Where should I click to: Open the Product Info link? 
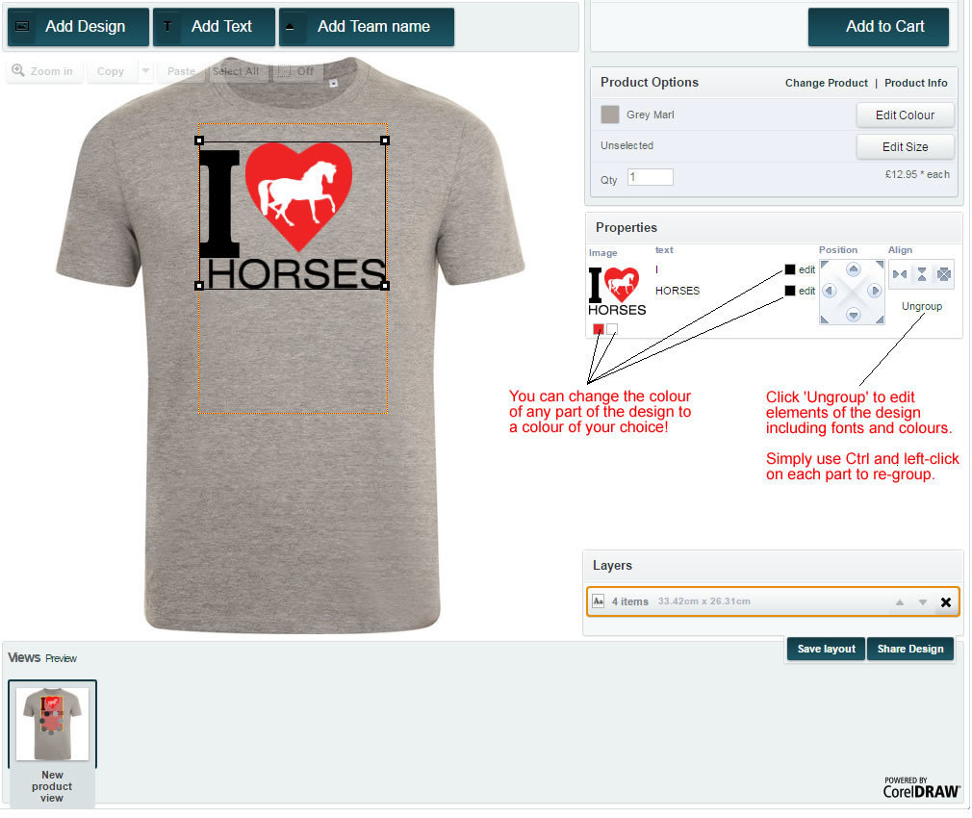[x=915, y=83]
